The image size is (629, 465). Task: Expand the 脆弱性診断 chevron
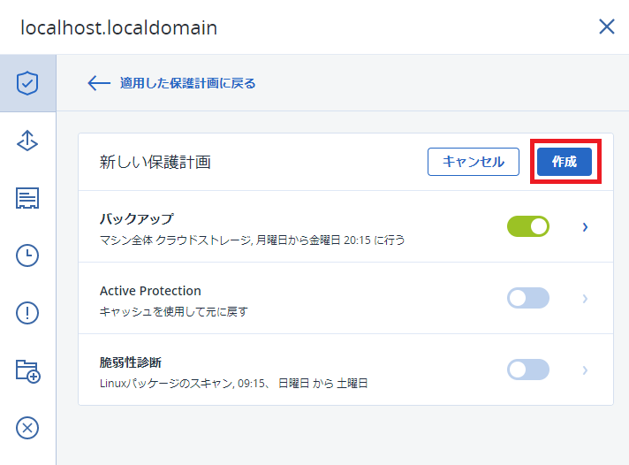[585, 370]
